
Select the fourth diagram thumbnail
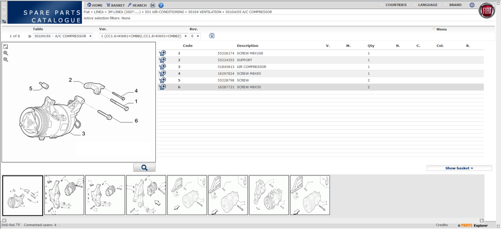point(146,195)
